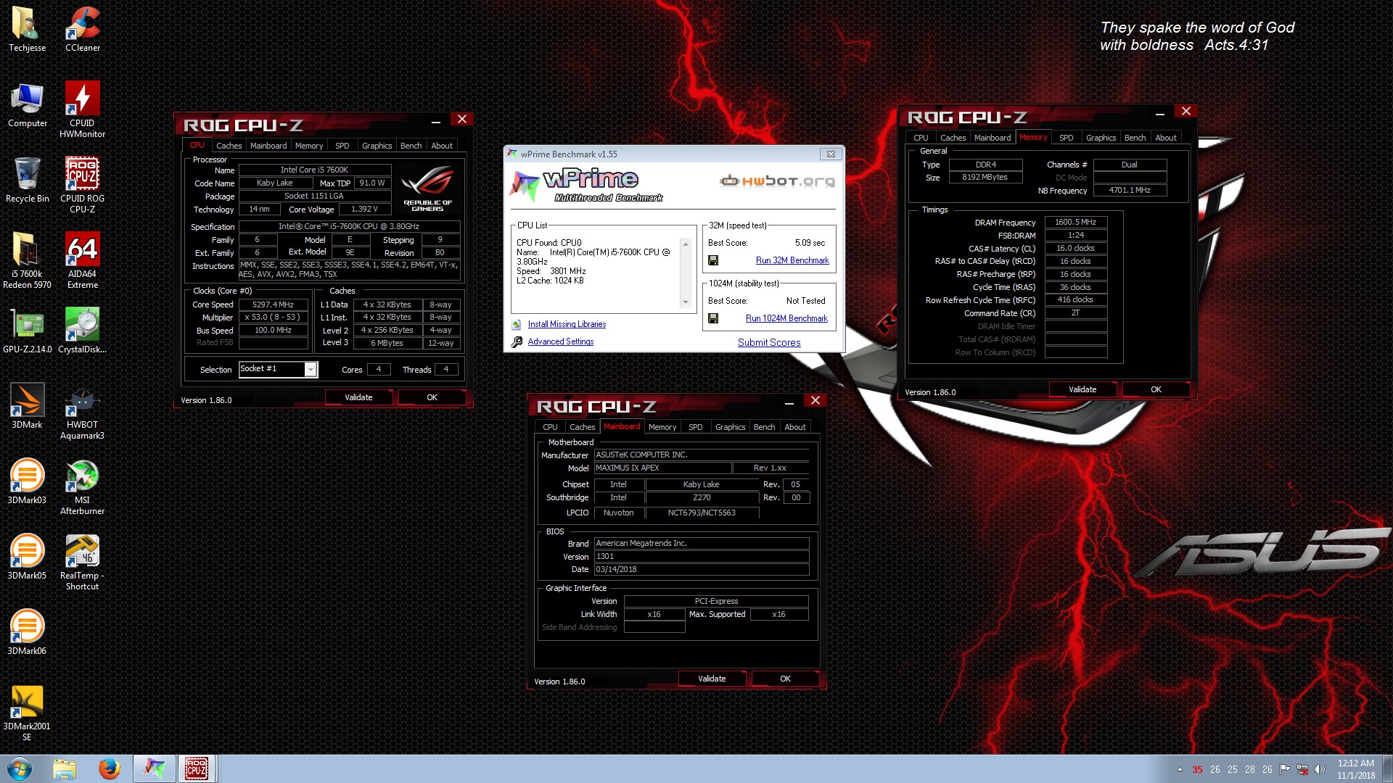Viewport: 1393px width, 783px height.
Task: Open SPD tab in Mainboard window
Action: click(695, 427)
